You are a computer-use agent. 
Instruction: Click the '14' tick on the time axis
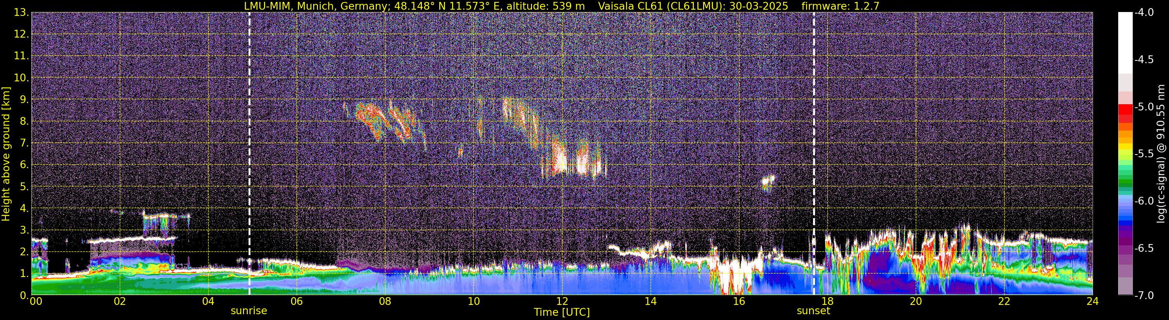coord(650,301)
